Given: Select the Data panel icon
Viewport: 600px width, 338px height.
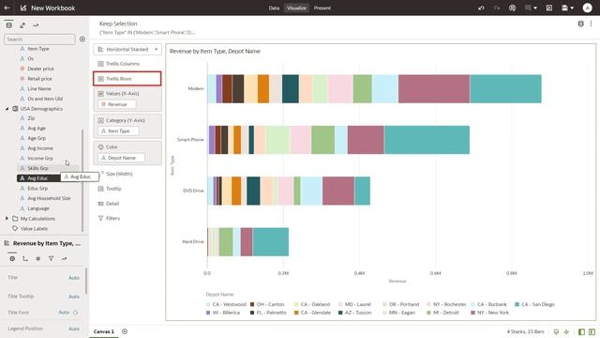Looking at the screenshot, I should [x=8, y=25].
